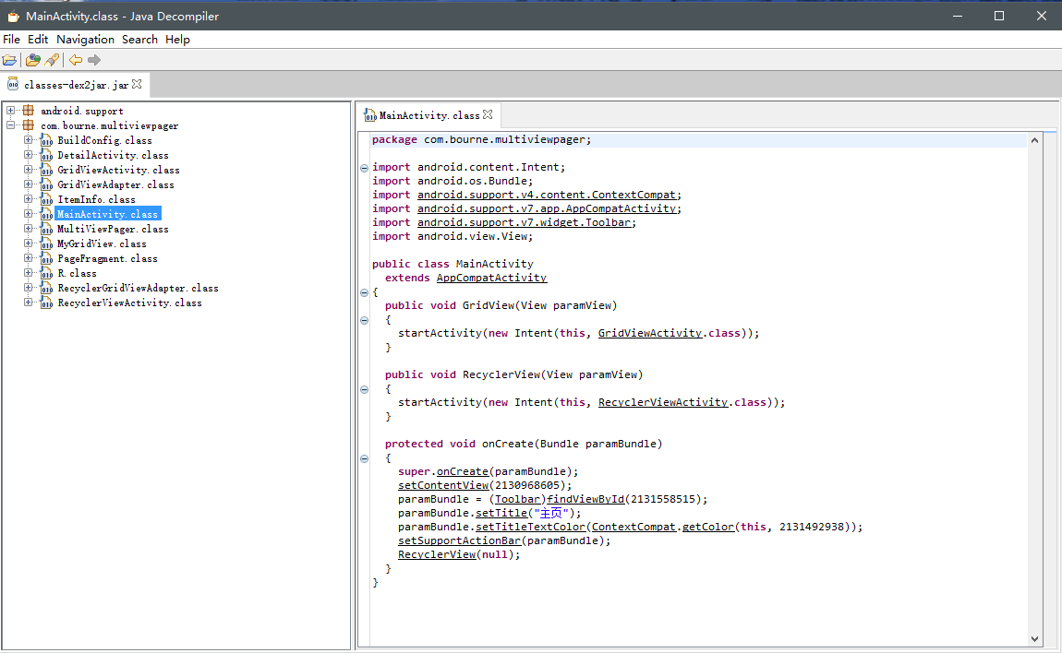The width and height of the screenshot is (1062, 653).
Task: Follow the setContentView method link
Action: coord(443,485)
